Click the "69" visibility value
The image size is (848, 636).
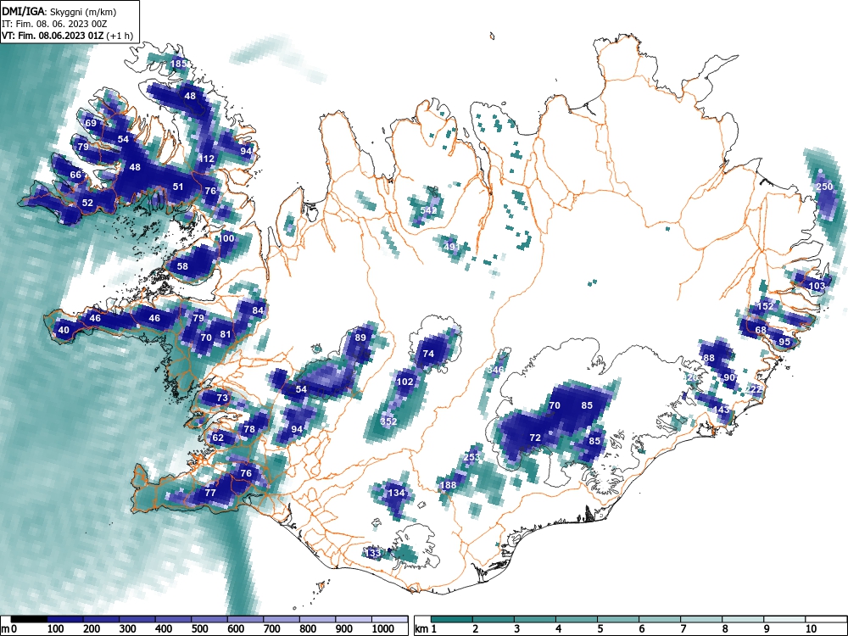pos(91,123)
